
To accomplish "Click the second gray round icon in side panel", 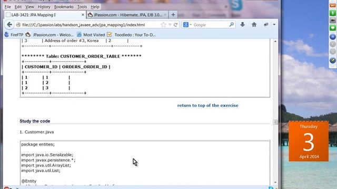I will [333, 51].
